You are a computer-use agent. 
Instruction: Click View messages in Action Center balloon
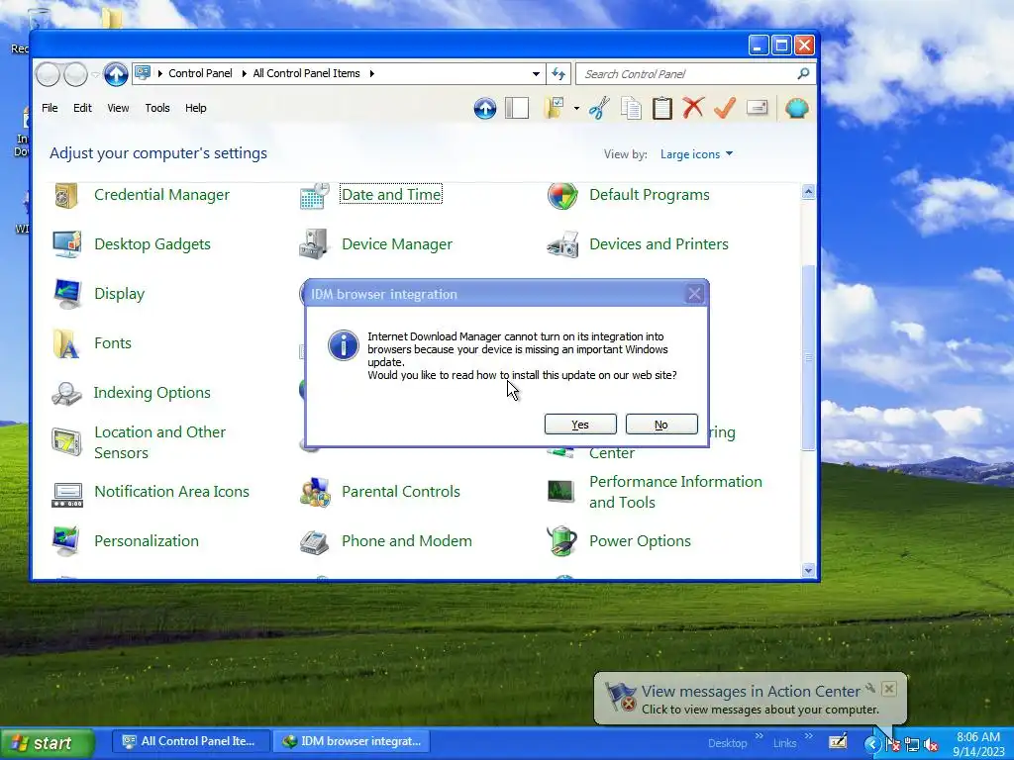751,692
